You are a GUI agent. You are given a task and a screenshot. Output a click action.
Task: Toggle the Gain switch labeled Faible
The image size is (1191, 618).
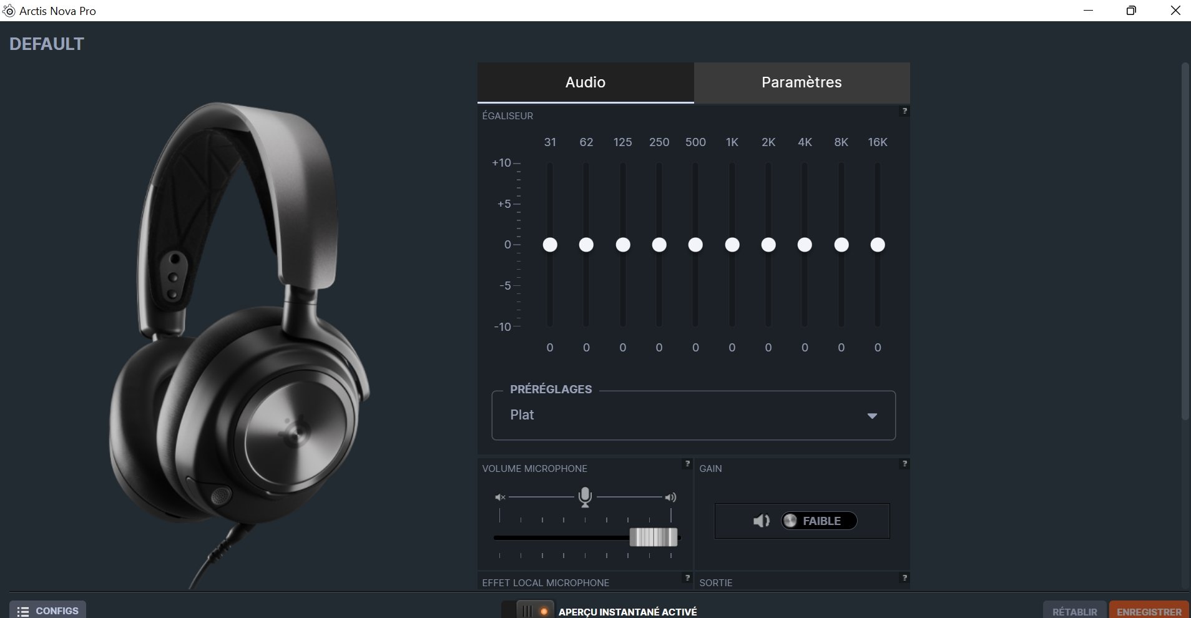[x=818, y=521]
